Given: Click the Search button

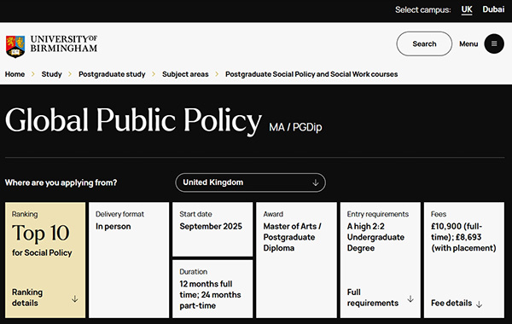Looking at the screenshot, I should pos(424,43).
